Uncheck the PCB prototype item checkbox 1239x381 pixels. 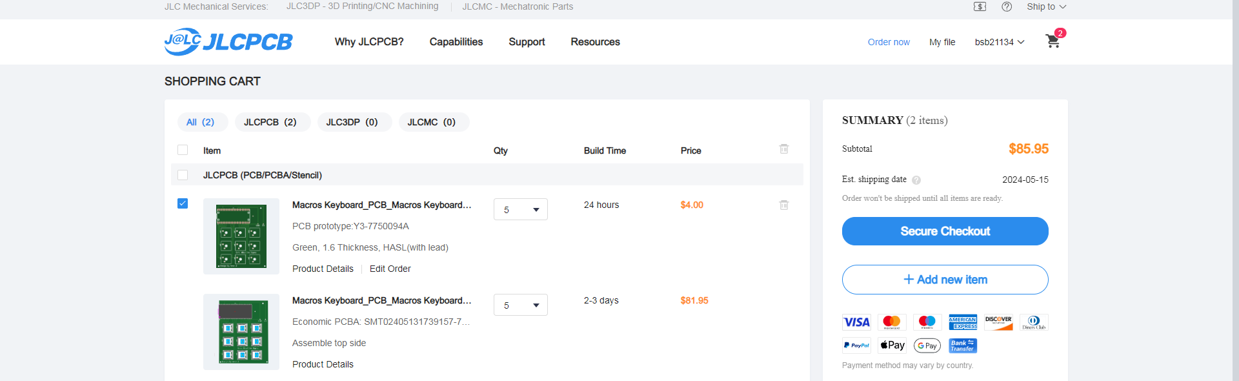pos(183,203)
